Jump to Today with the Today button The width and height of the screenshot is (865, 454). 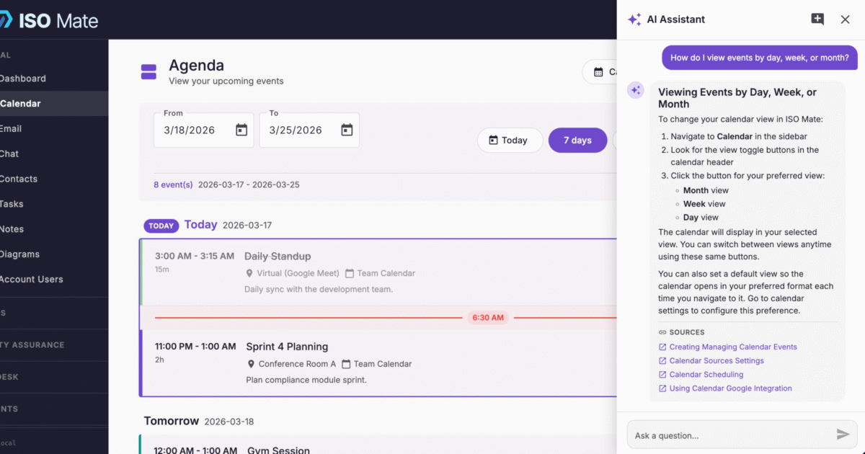pyautogui.click(x=510, y=140)
